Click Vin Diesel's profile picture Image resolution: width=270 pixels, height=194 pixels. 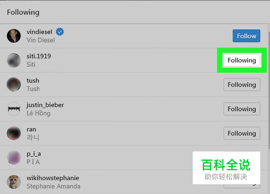pos(14,36)
